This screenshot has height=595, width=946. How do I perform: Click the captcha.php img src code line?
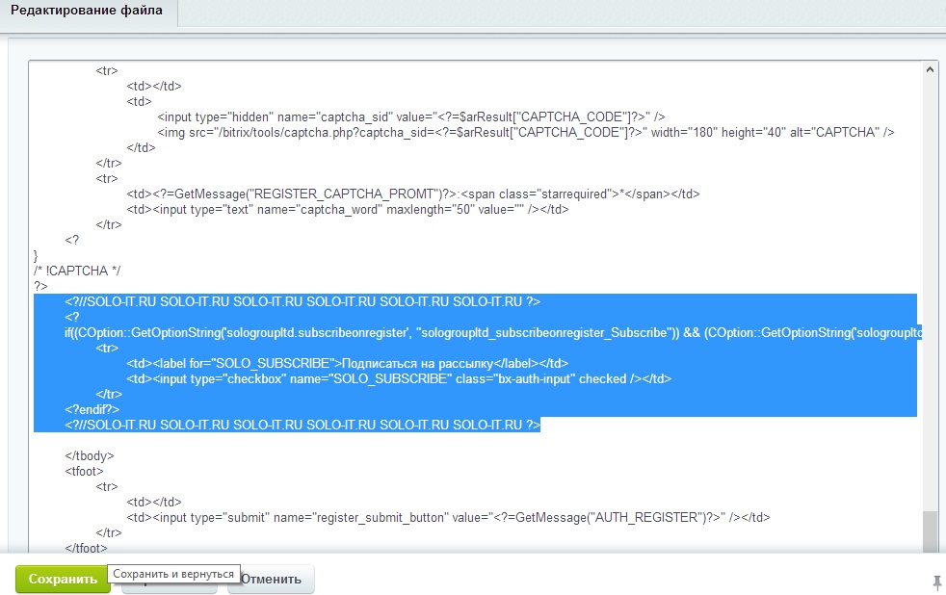pos(526,132)
